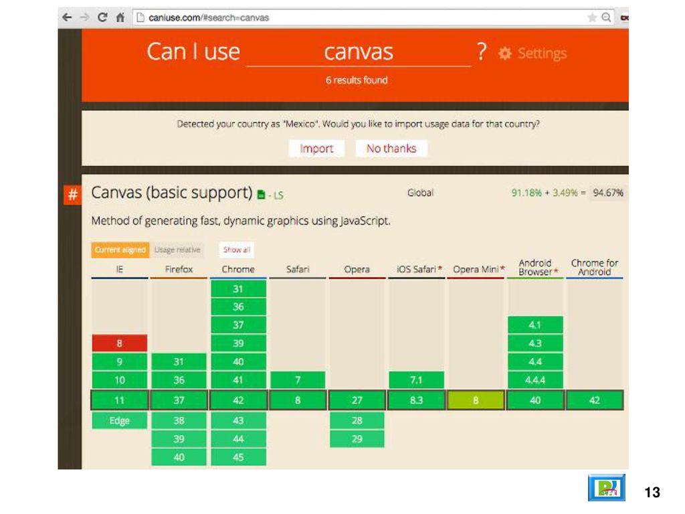The width and height of the screenshot is (685, 514).
Task: Select the iOS Safari 7.1 cell
Action: (x=417, y=380)
